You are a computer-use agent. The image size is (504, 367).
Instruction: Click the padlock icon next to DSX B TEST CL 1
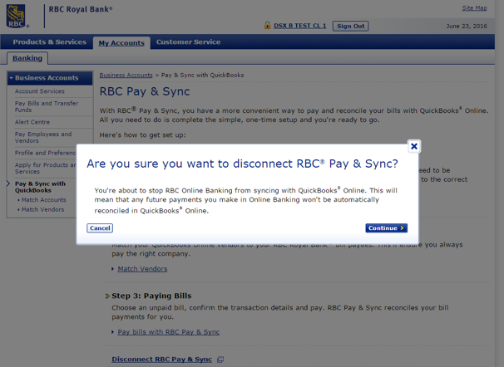tap(267, 25)
